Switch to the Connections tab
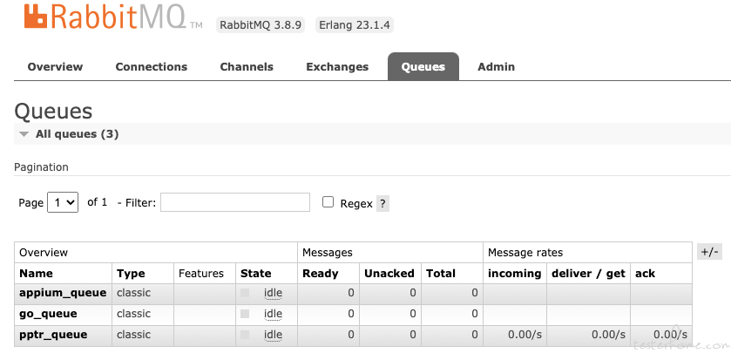This screenshot has width=731, height=360. click(151, 67)
